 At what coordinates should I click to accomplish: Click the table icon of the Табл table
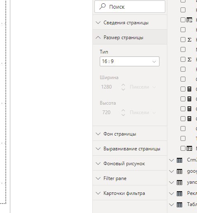click(179, 205)
